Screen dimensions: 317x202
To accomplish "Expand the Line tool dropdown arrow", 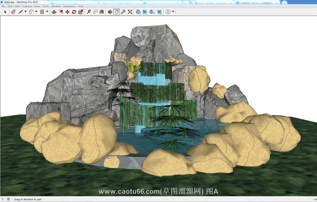I will coord(25,12).
